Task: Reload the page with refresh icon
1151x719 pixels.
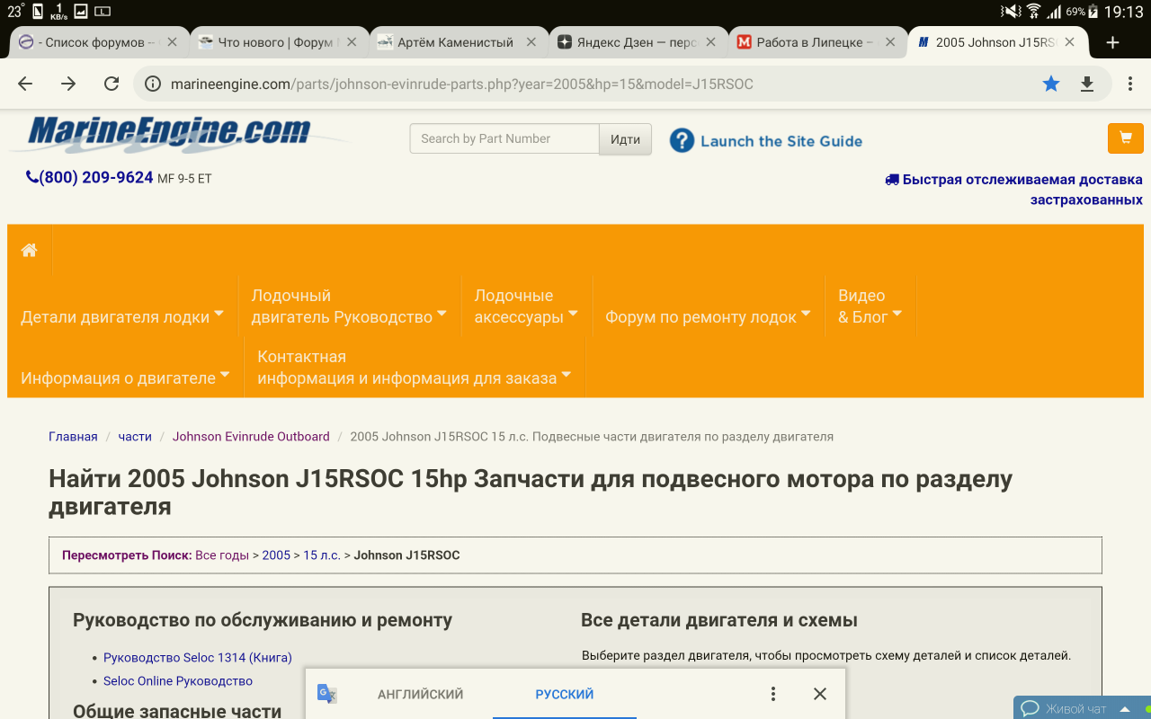Action: (x=112, y=84)
